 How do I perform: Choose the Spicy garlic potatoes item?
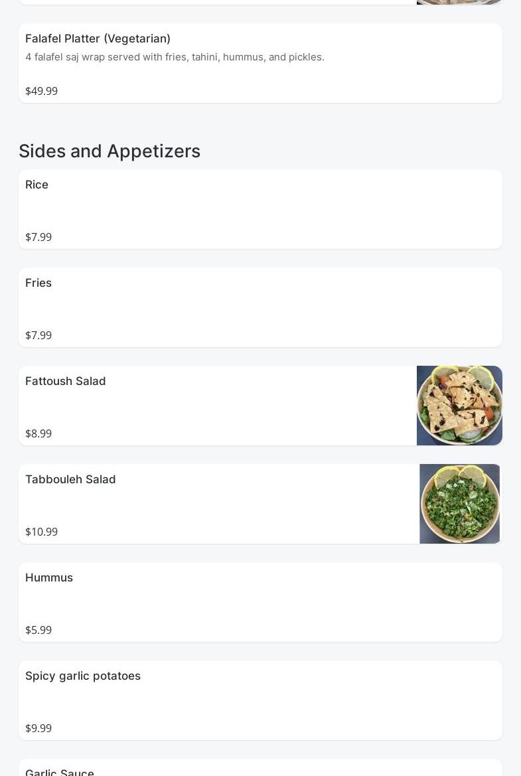point(83,676)
